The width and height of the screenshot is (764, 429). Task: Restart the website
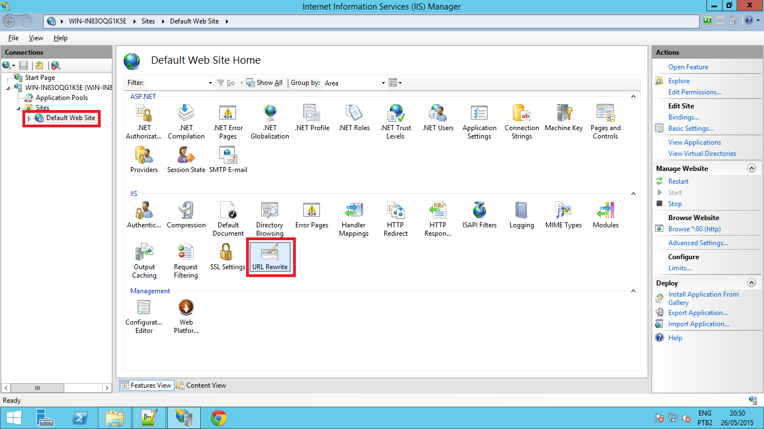pyautogui.click(x=678, y=182)
